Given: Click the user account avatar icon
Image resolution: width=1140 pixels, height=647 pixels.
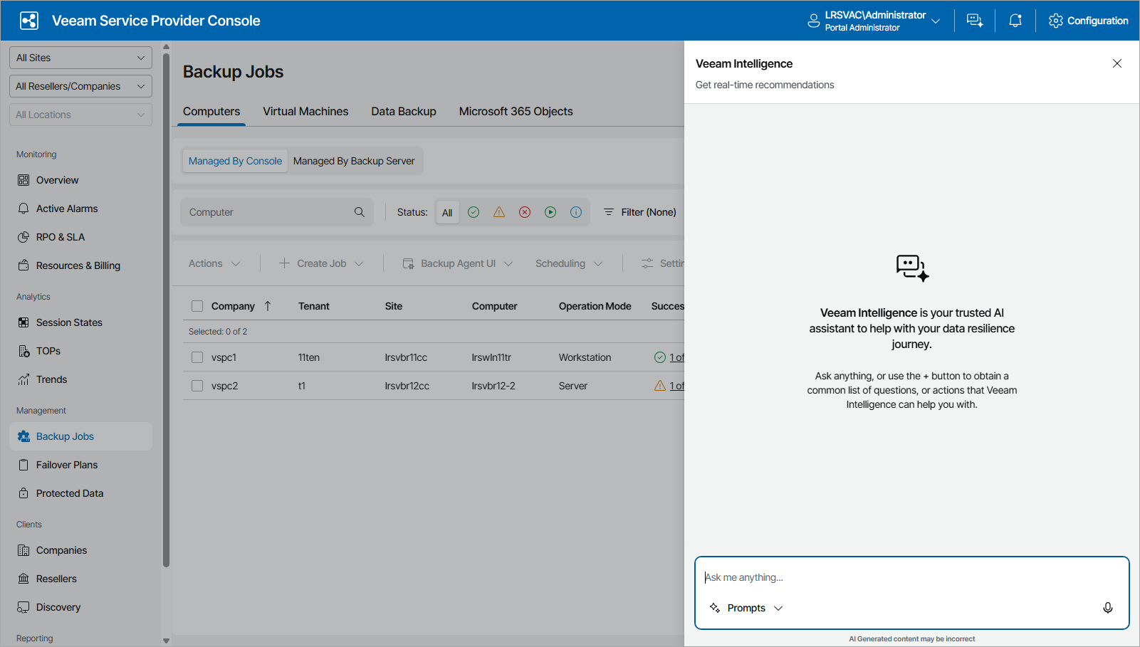Looking at the screenshot, I should (x=813, y=21).
